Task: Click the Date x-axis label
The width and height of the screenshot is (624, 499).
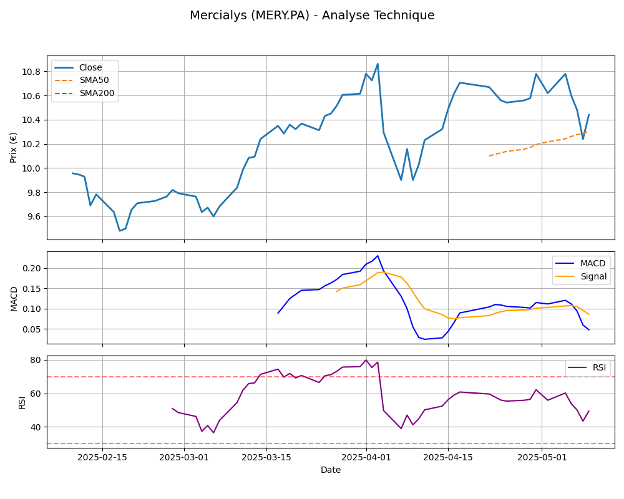Action: 331,470
